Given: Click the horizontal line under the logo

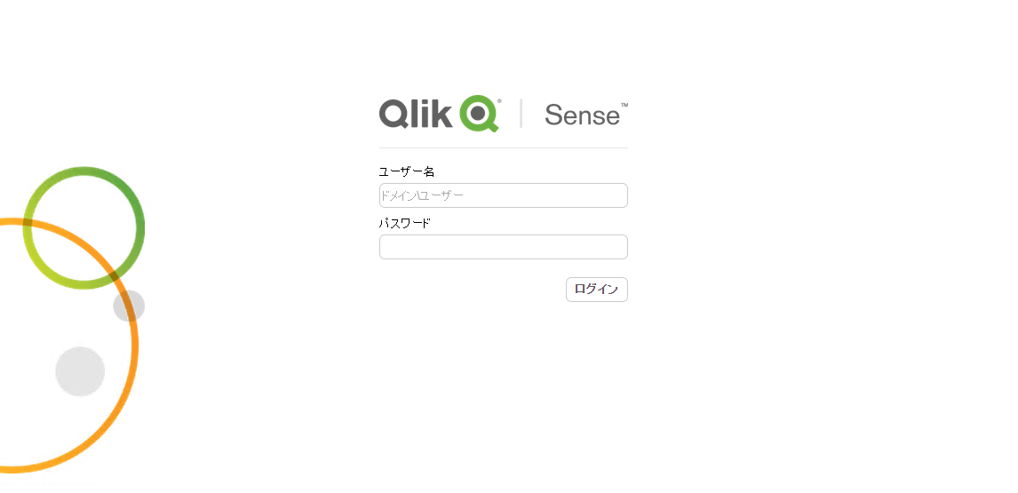Looking at the screenshot, I should [503, 148].
